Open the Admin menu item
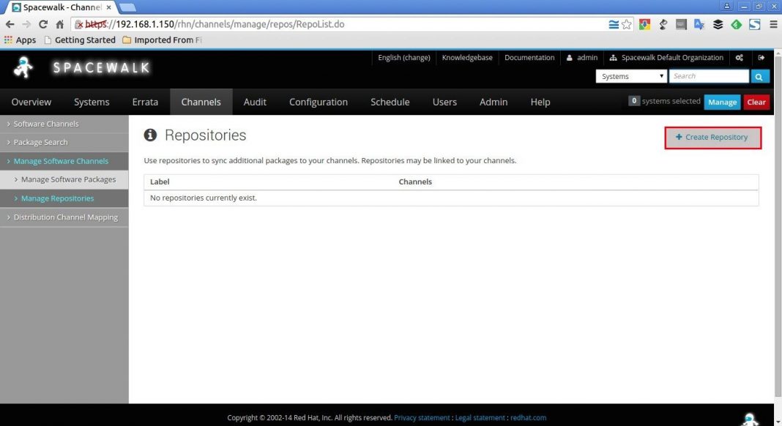The width and height of the screenshot is (782, 426). [x=493, y=102]
